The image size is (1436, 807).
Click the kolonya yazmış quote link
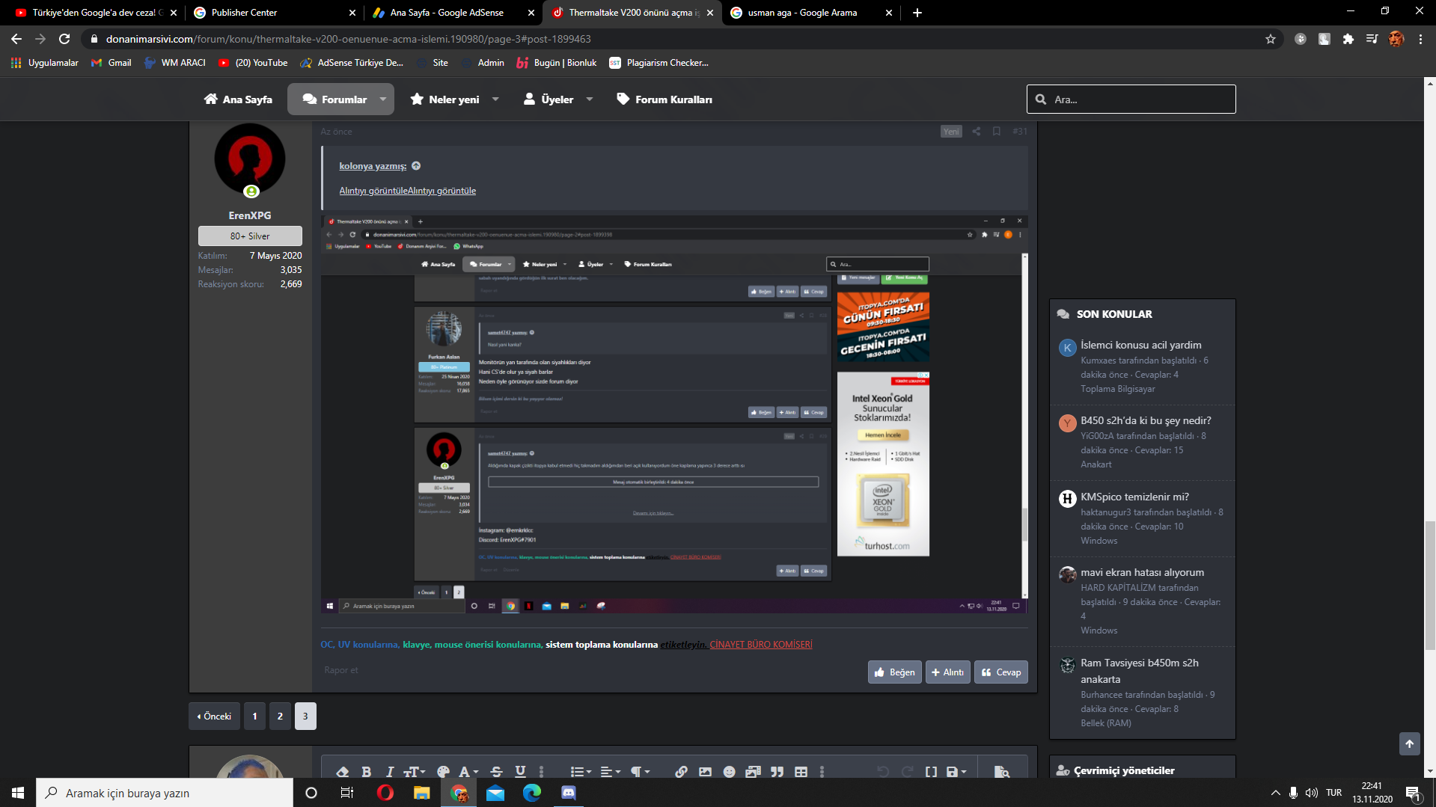(x=373, y=166)
